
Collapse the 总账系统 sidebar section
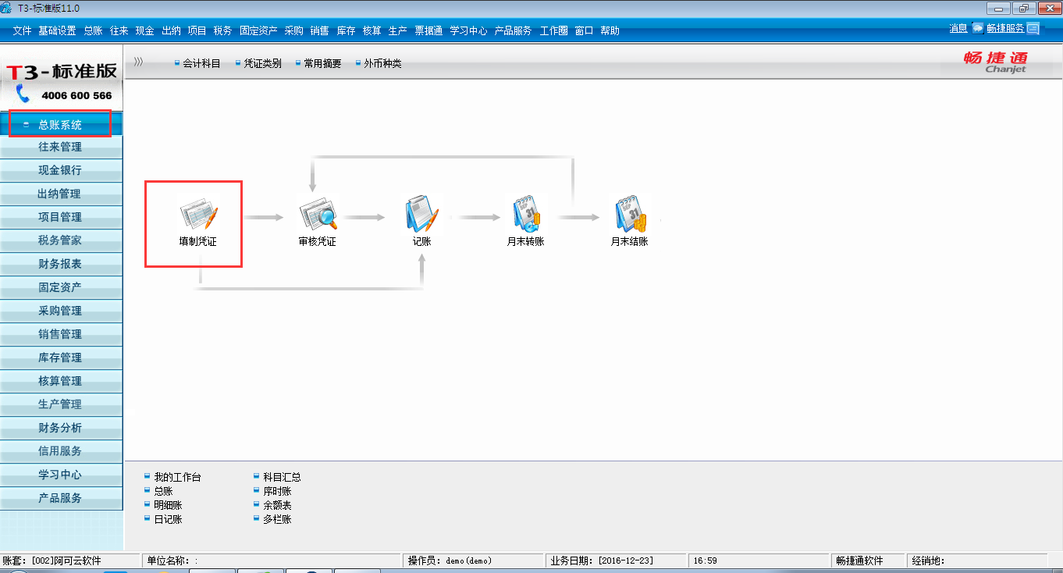click(x=61, y=124)
